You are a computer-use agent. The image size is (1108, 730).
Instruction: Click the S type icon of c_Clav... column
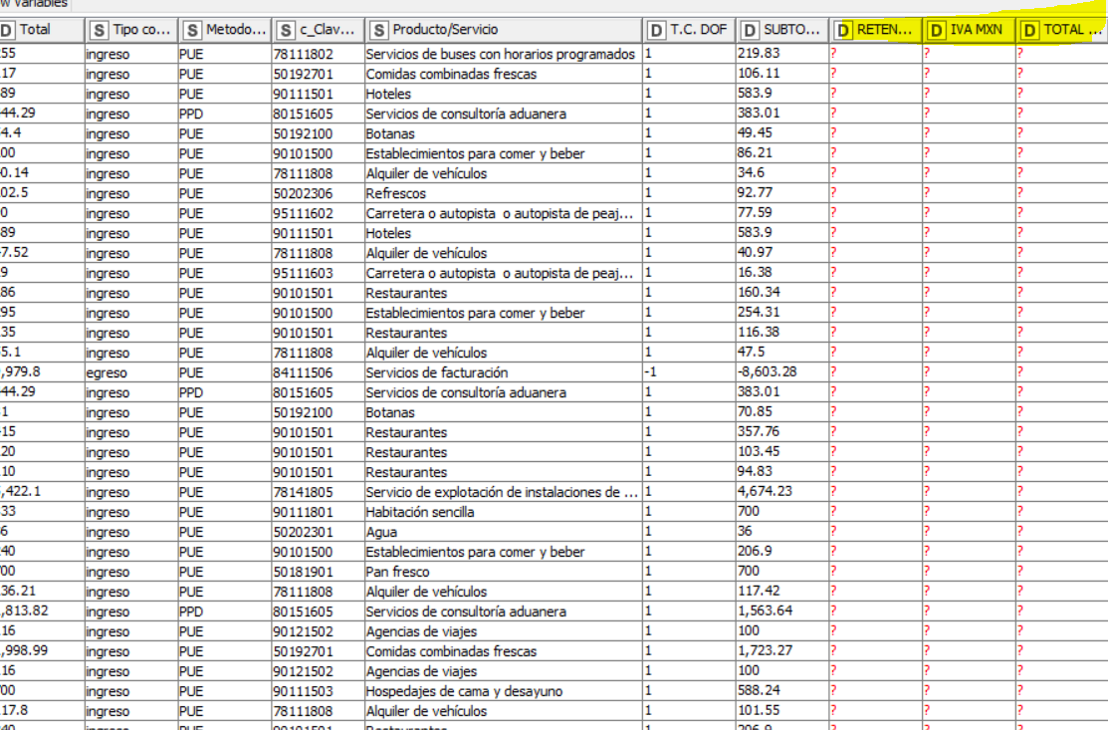[285, 31]
